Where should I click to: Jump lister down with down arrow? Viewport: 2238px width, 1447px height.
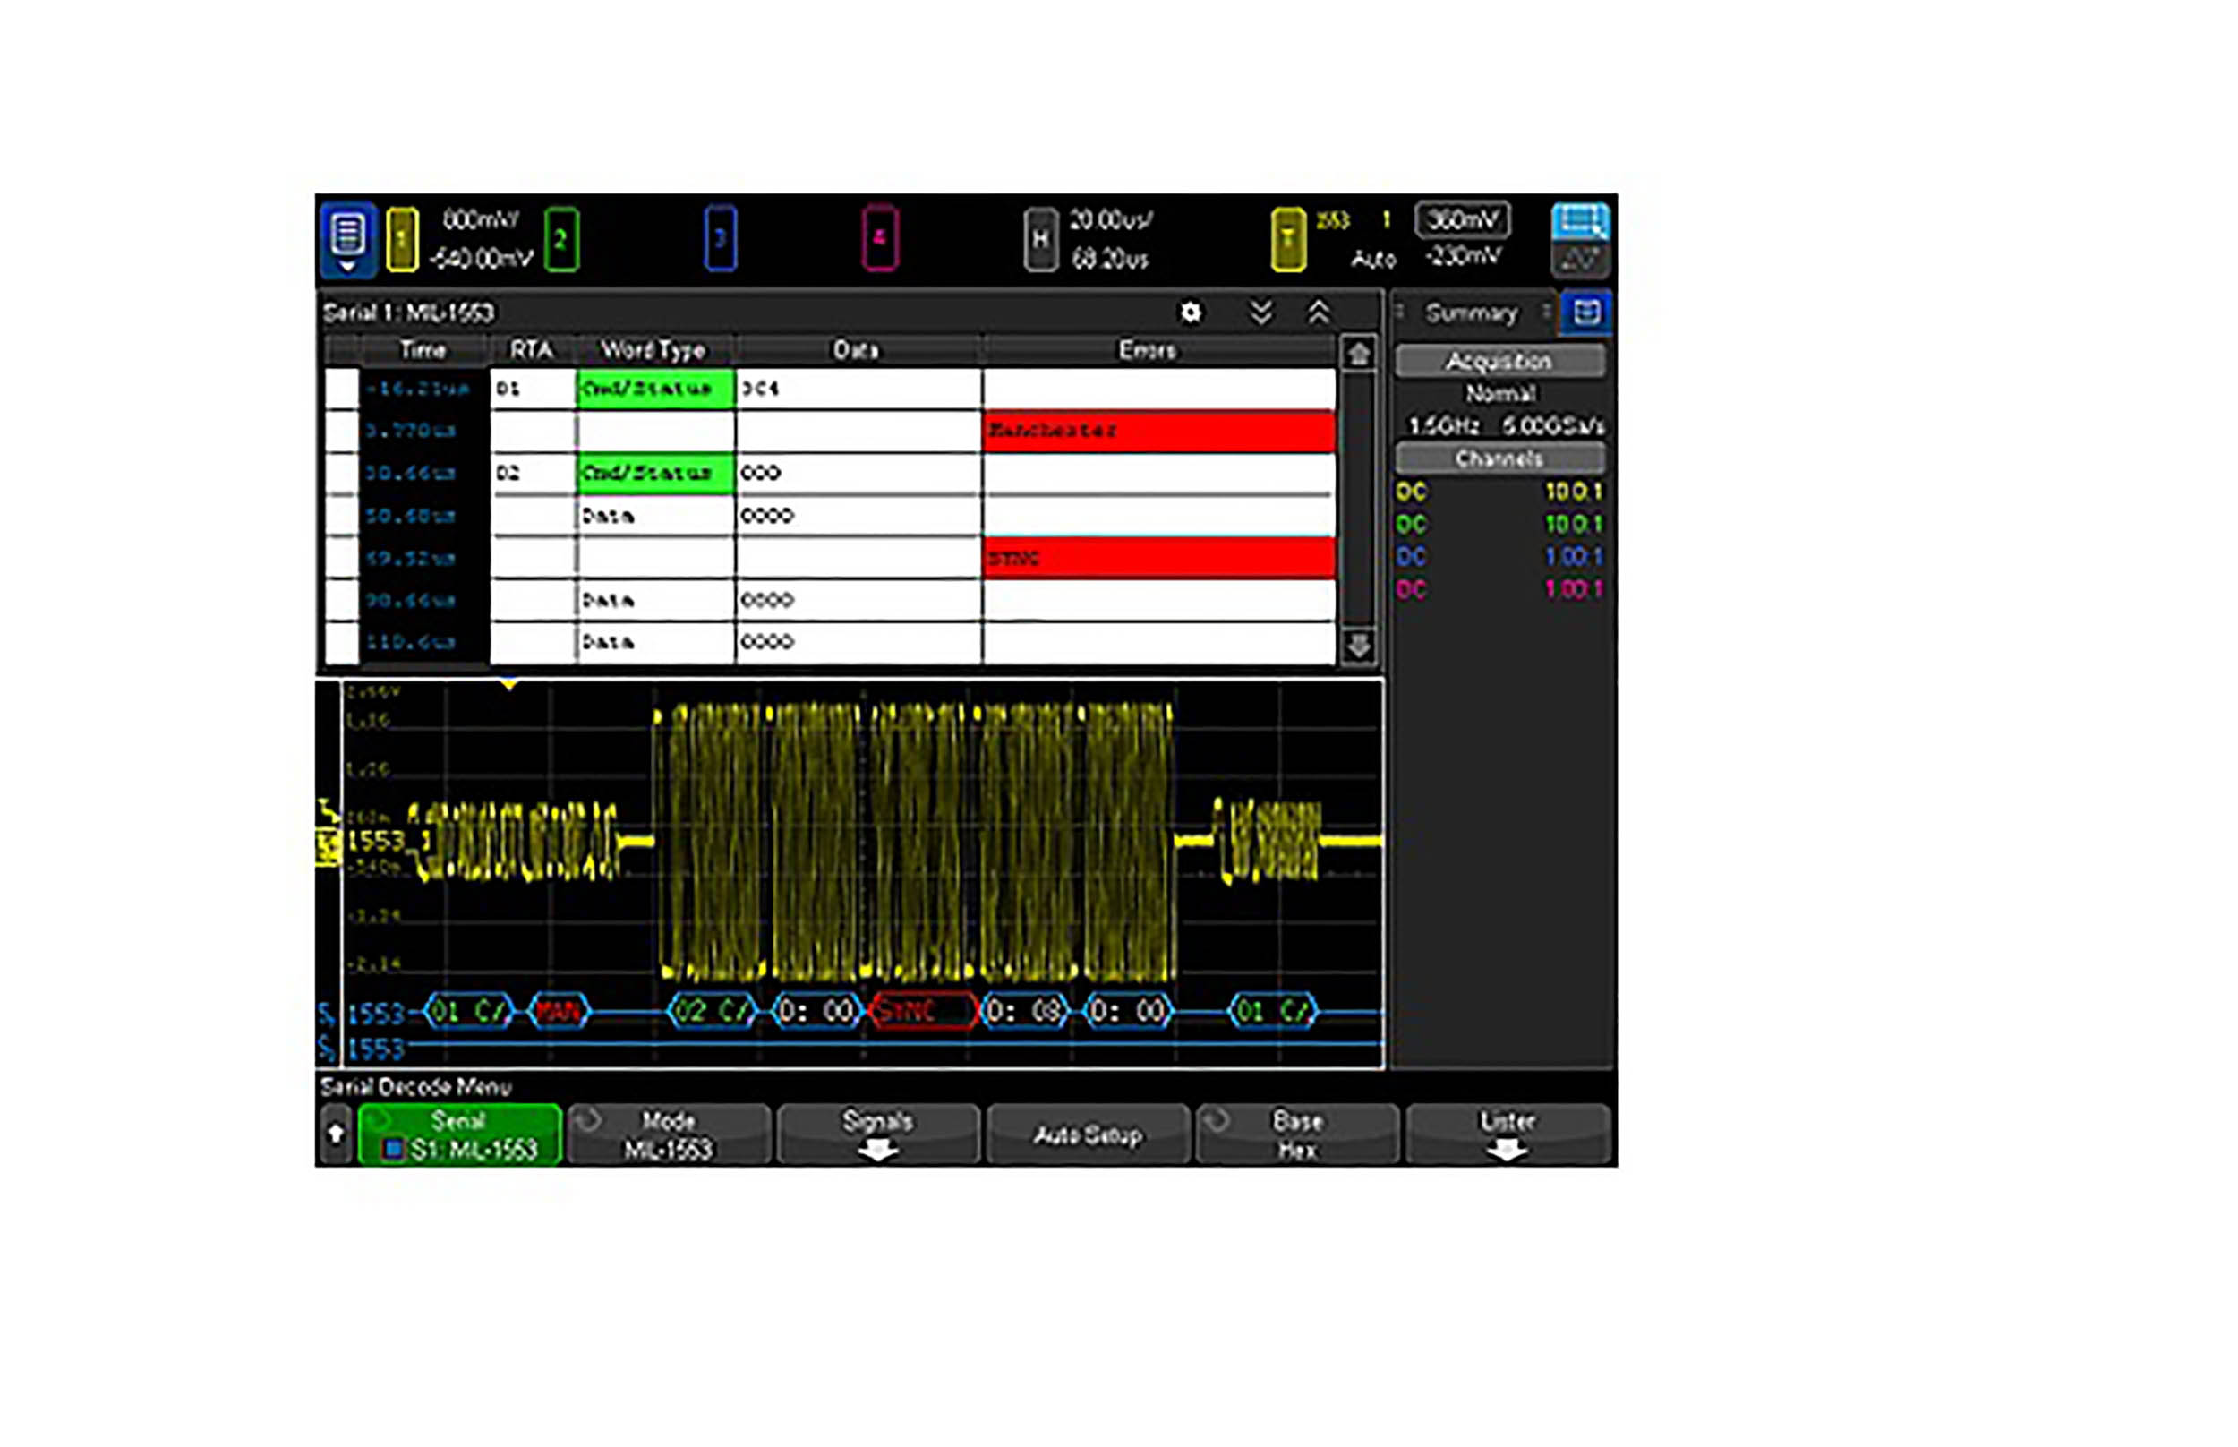(x=1358, y=646)
